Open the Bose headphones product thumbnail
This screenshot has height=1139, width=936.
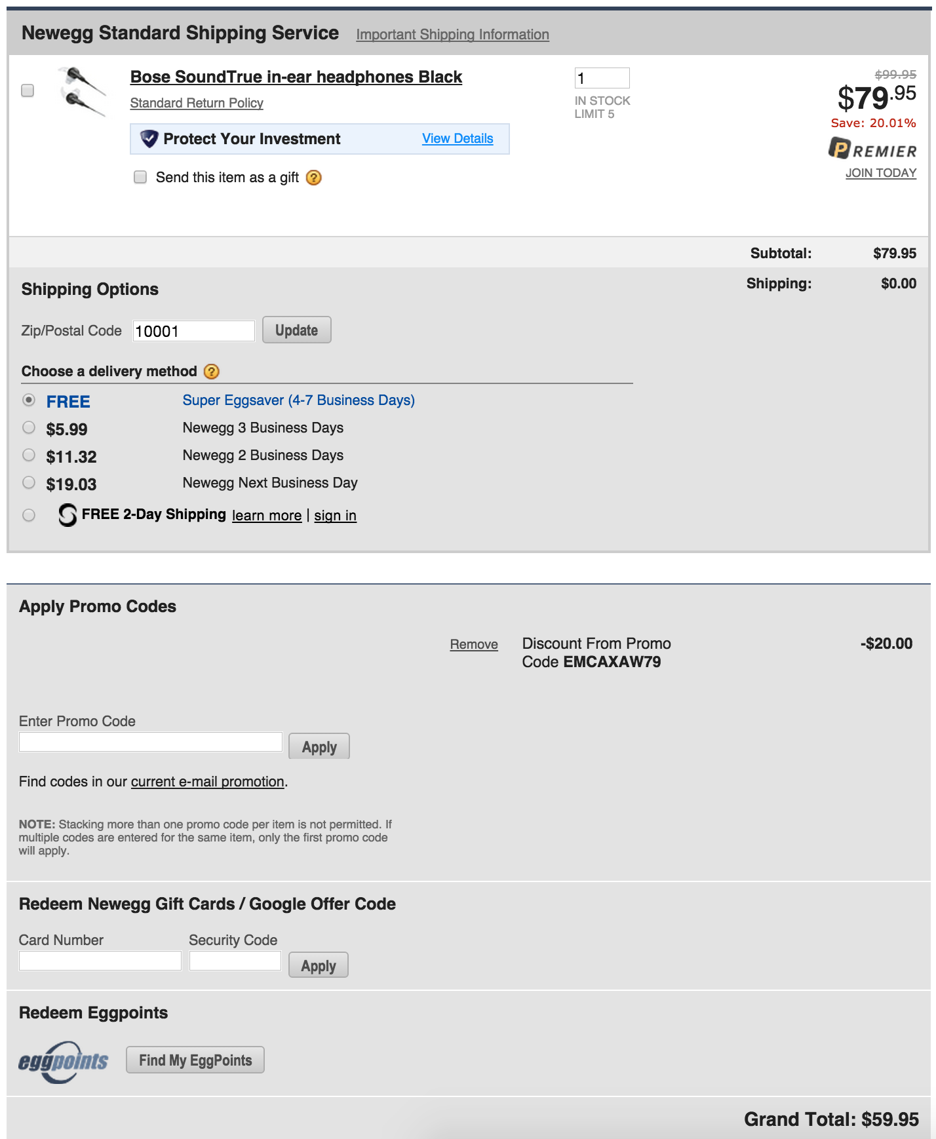[x=82, y=92]
